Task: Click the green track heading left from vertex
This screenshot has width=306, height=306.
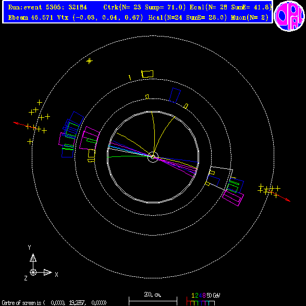Action: [x=128, y=156]
